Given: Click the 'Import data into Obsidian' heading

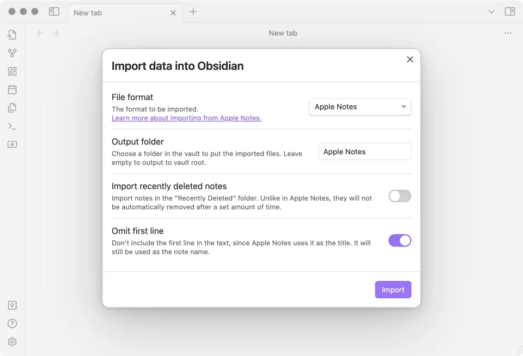Looking at the screenshot, I should coord(178,66).
